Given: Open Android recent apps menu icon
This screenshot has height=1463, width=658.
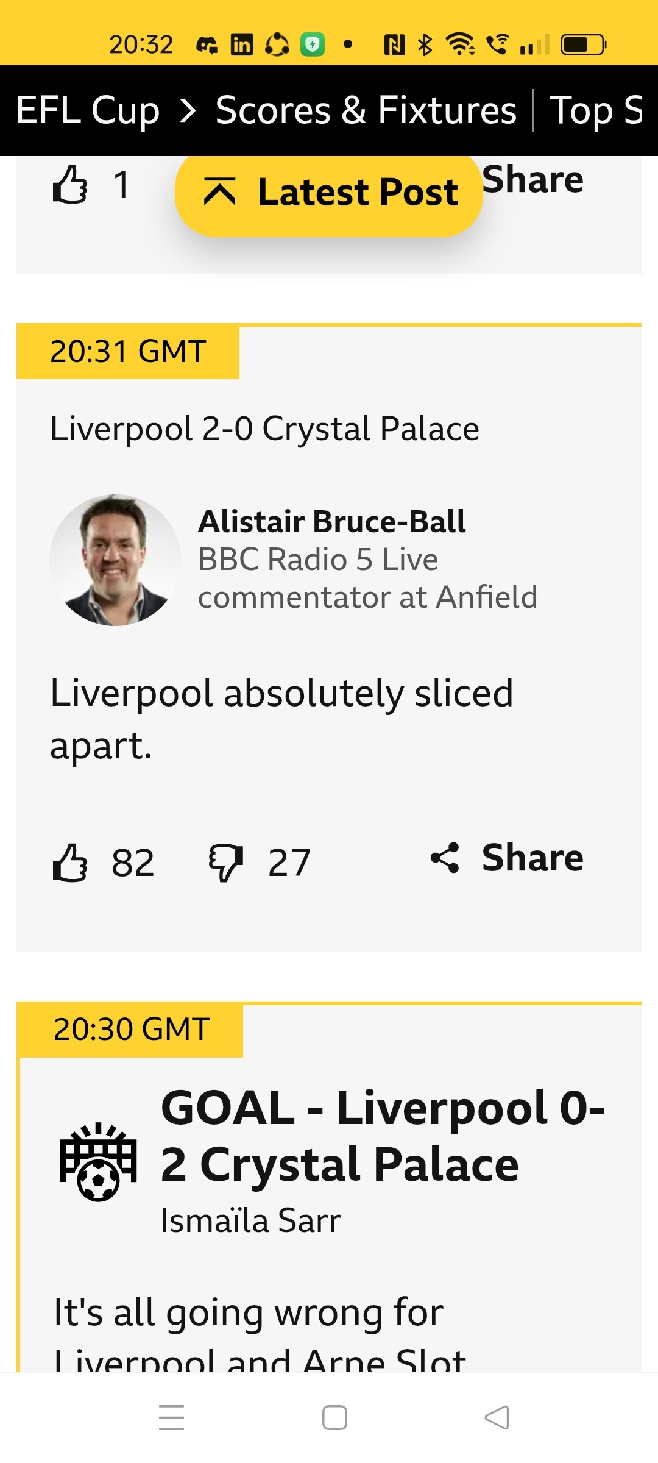Looking at the screenshot, I should point(171,1417).
